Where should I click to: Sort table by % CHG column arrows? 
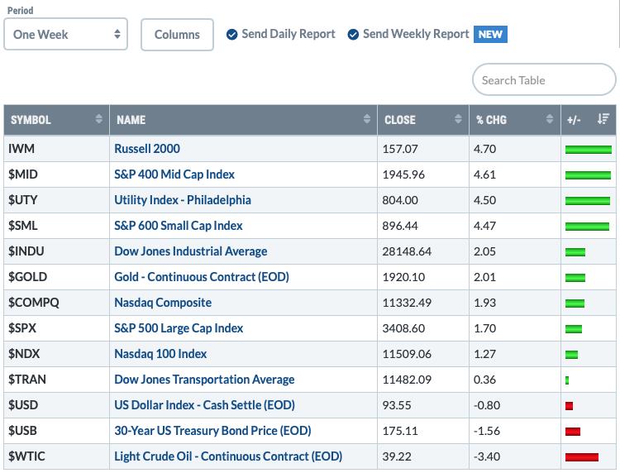pos(550,118)
